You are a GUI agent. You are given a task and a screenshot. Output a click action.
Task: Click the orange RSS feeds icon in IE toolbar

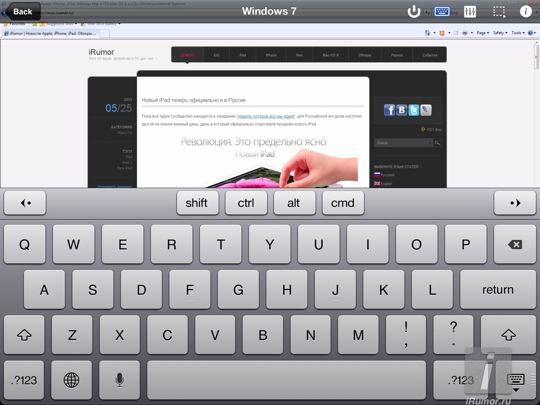442,33
